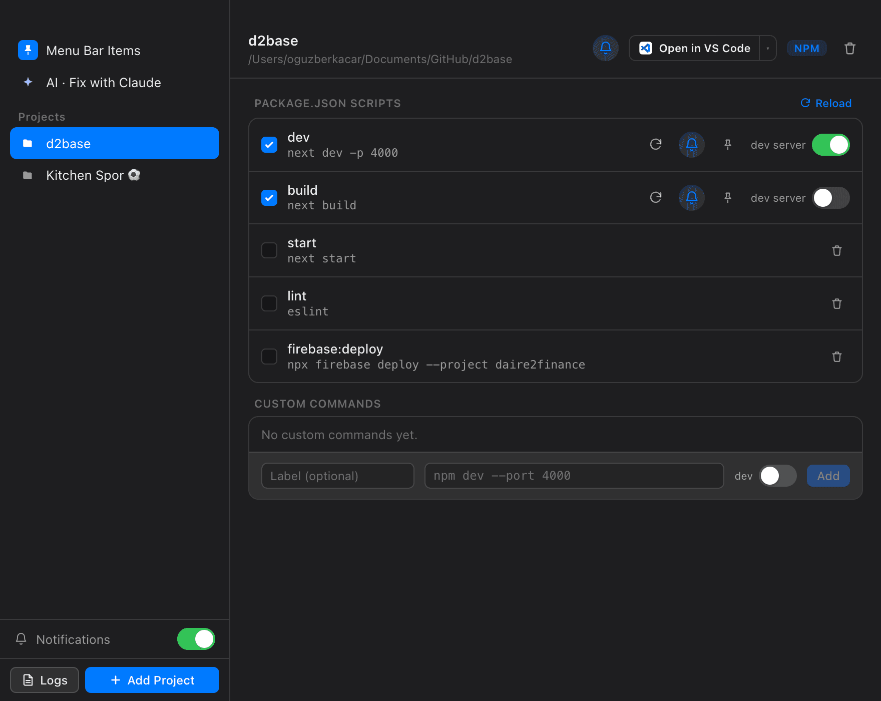Pin the dev script to the menu bar

coord(727,145)
